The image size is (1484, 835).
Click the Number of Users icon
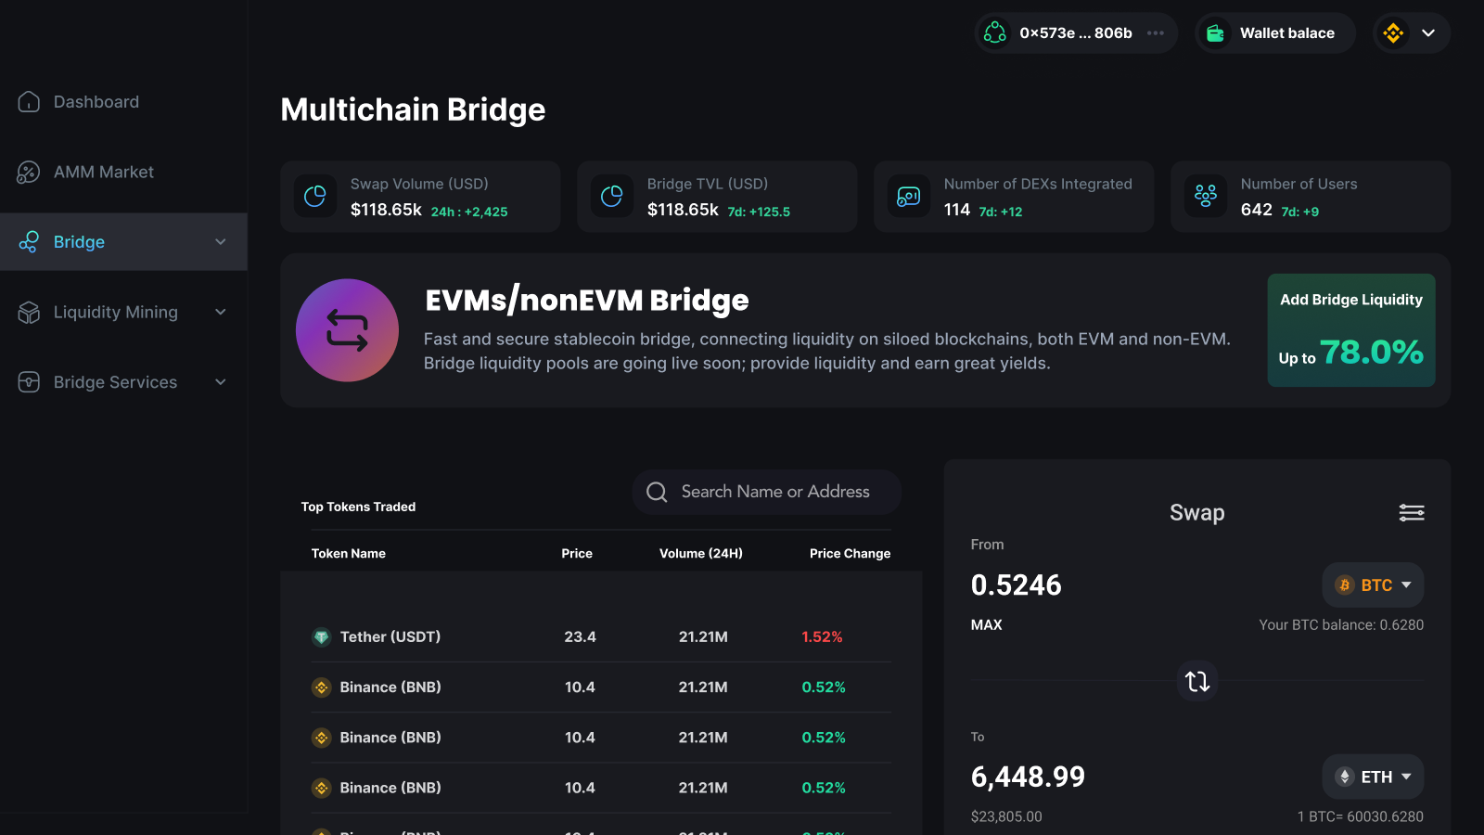coord(1206,197)
